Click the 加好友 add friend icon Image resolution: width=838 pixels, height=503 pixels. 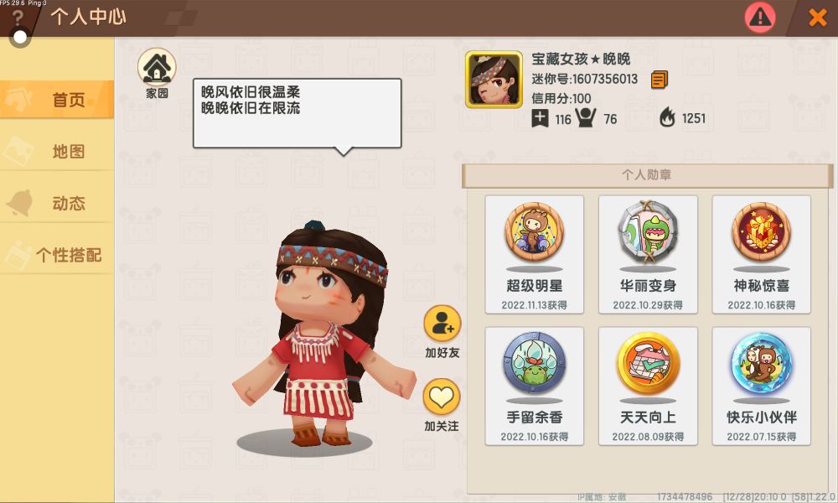(442, 324)
